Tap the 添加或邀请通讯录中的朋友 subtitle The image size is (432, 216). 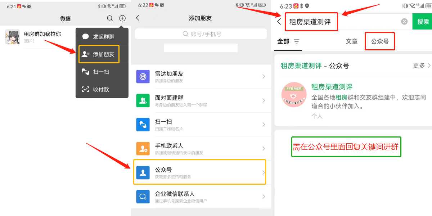tap(179, 153)
